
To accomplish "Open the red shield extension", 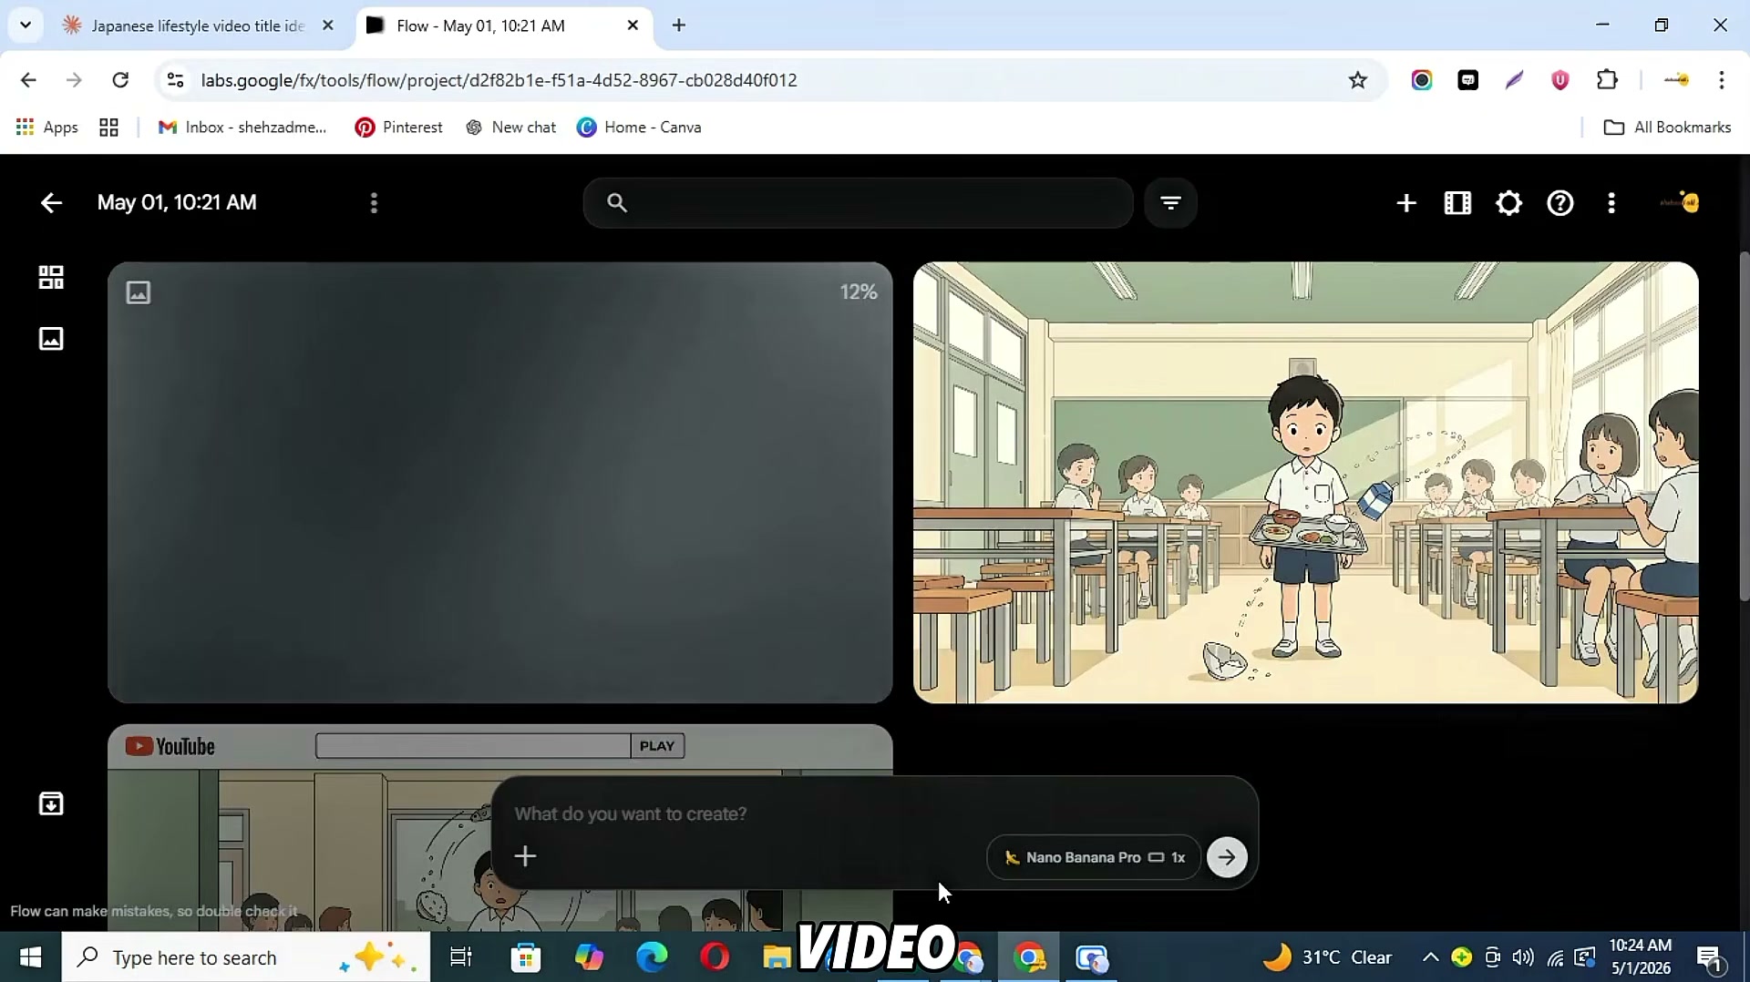I will pyautogui.click(x=1560, y=80).
